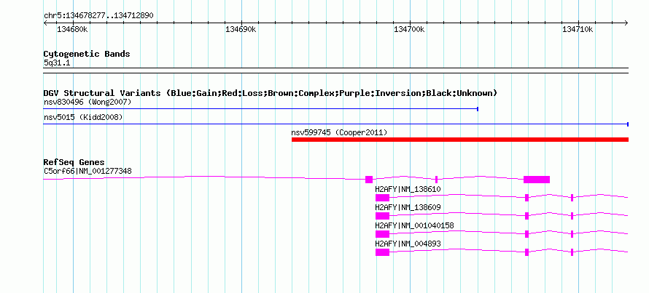Select the nsv5015 blue gain bar
Viewport: 649px width, 293px height.
coord(336,124)
